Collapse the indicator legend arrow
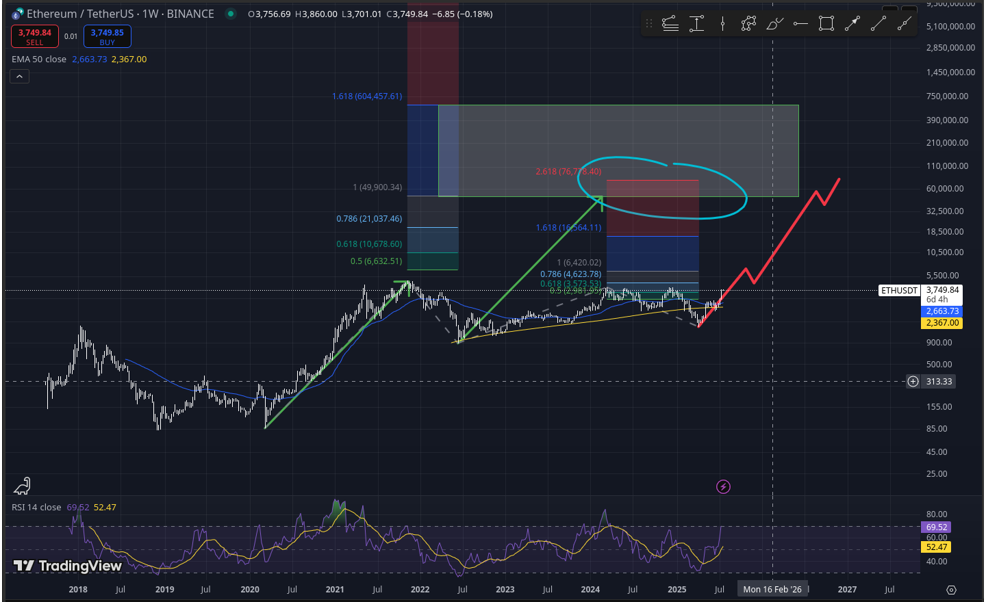This screenshot has width=986, height=602. click(19, 77)
